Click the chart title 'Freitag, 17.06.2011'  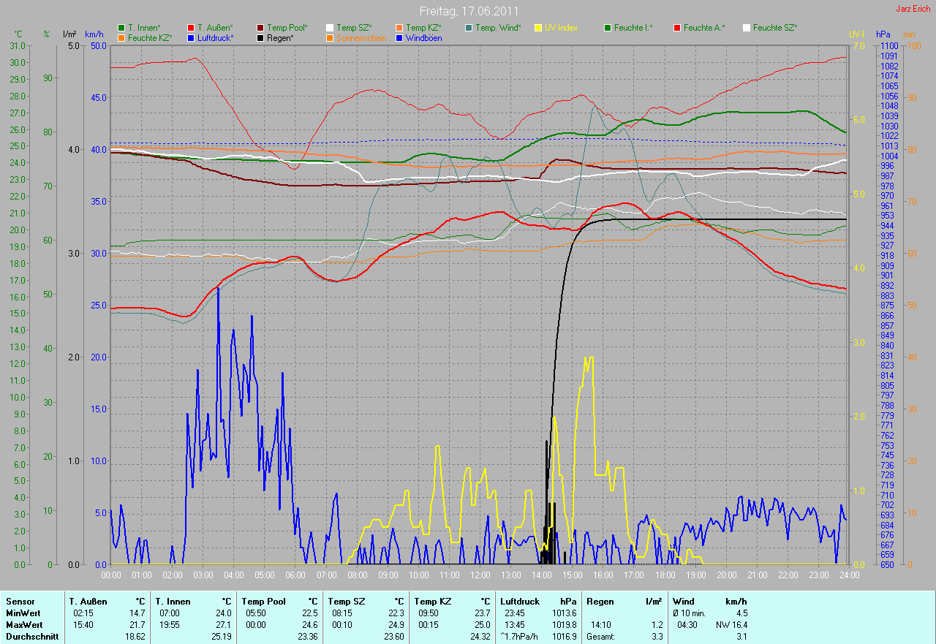click(x=468, y=11)
